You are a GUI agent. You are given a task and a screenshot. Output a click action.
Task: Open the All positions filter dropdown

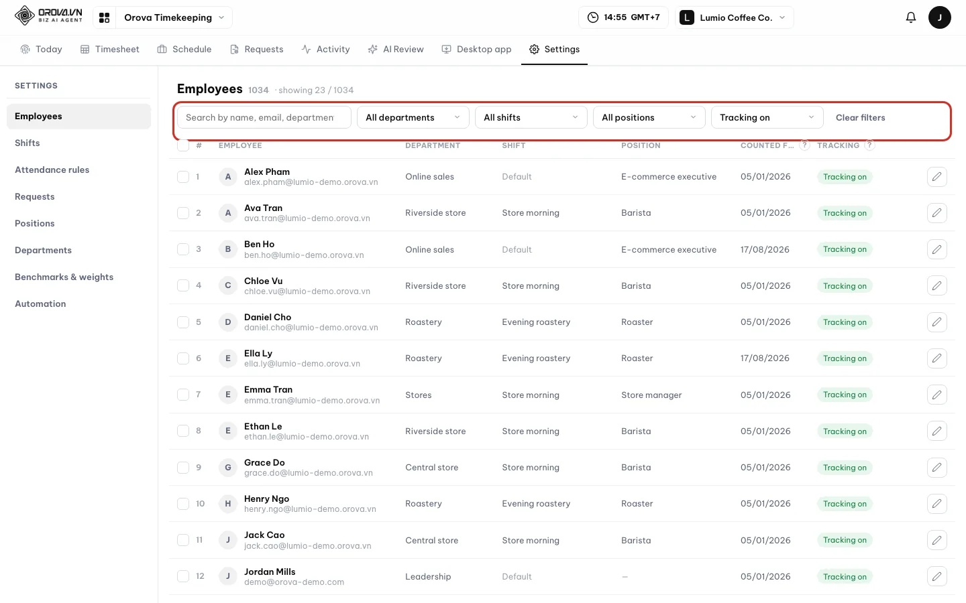coord(649,117)
